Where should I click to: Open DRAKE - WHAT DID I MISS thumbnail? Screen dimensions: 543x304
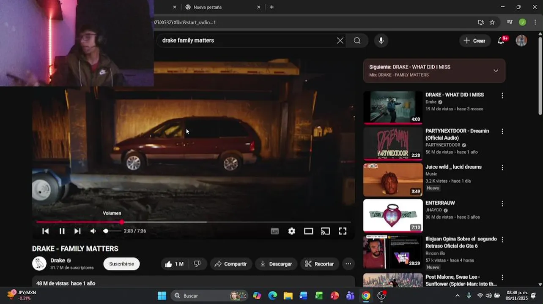point(393,107)
